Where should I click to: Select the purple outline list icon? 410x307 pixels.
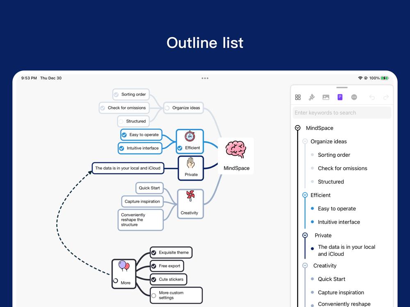tap(340, 97)
